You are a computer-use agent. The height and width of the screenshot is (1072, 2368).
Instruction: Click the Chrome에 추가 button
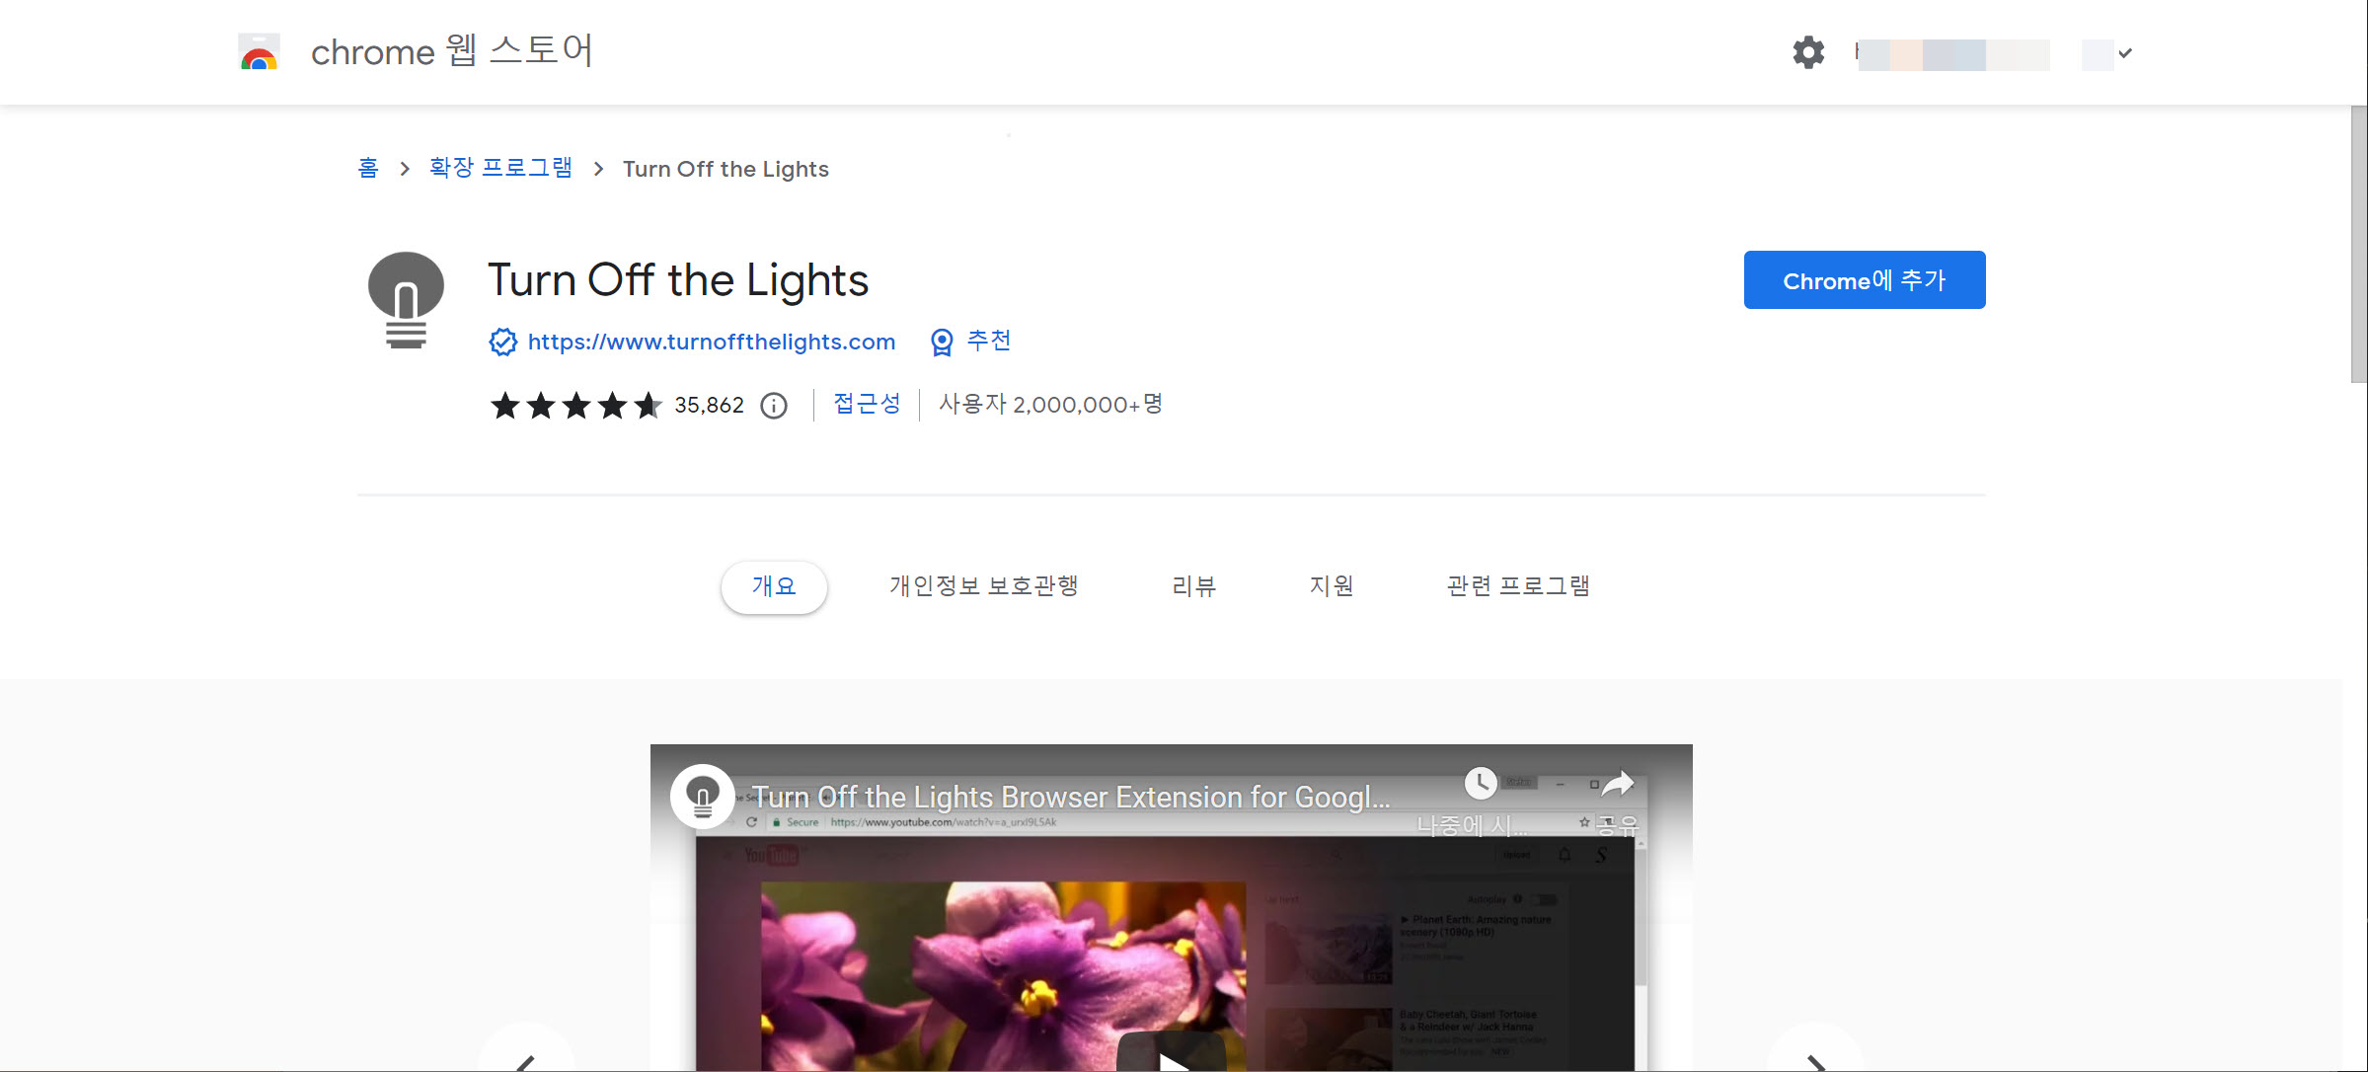(x=1864, y=280)
